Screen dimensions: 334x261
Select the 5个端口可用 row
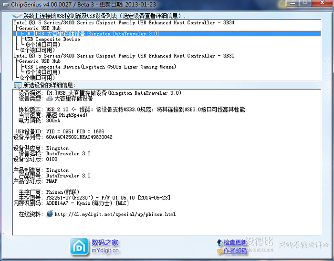(x=43, y=72)
